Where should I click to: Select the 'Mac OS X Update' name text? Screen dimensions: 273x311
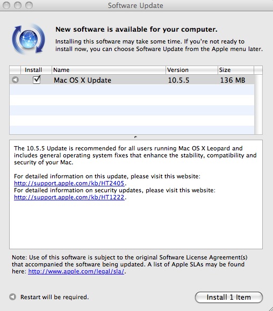pyautogui.click(x=82, y=80)
